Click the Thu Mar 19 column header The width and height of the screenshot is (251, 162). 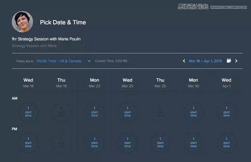click(61, 83)
